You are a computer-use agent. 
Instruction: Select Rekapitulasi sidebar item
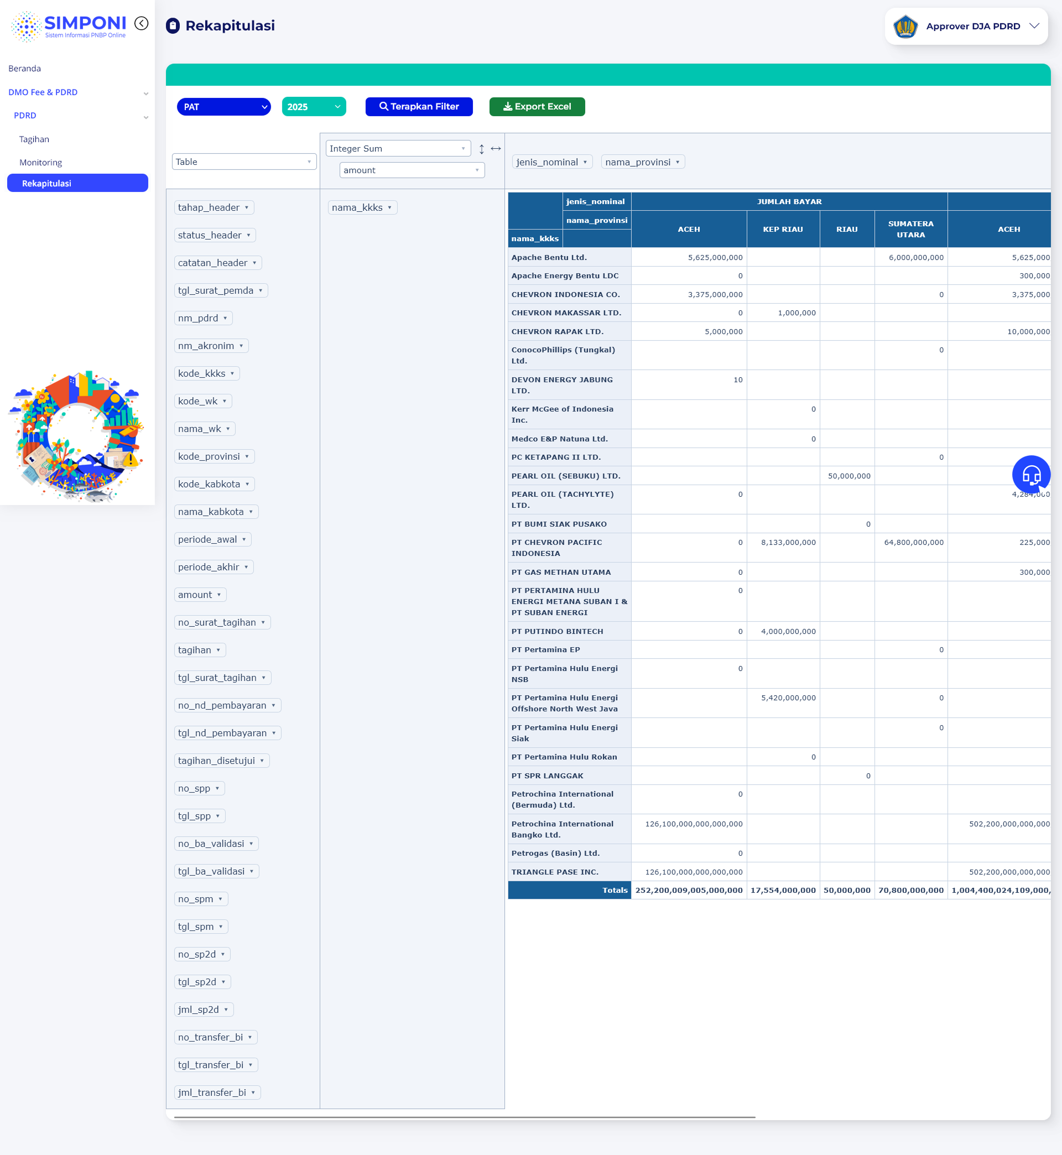[77, 183]
